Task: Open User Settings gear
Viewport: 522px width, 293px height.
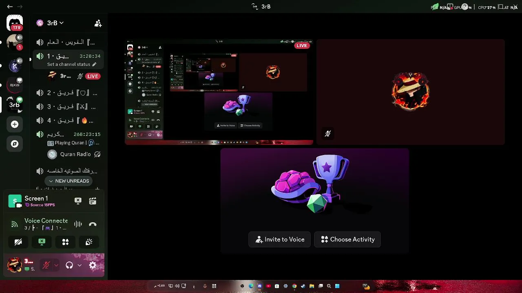Action: 93,265
